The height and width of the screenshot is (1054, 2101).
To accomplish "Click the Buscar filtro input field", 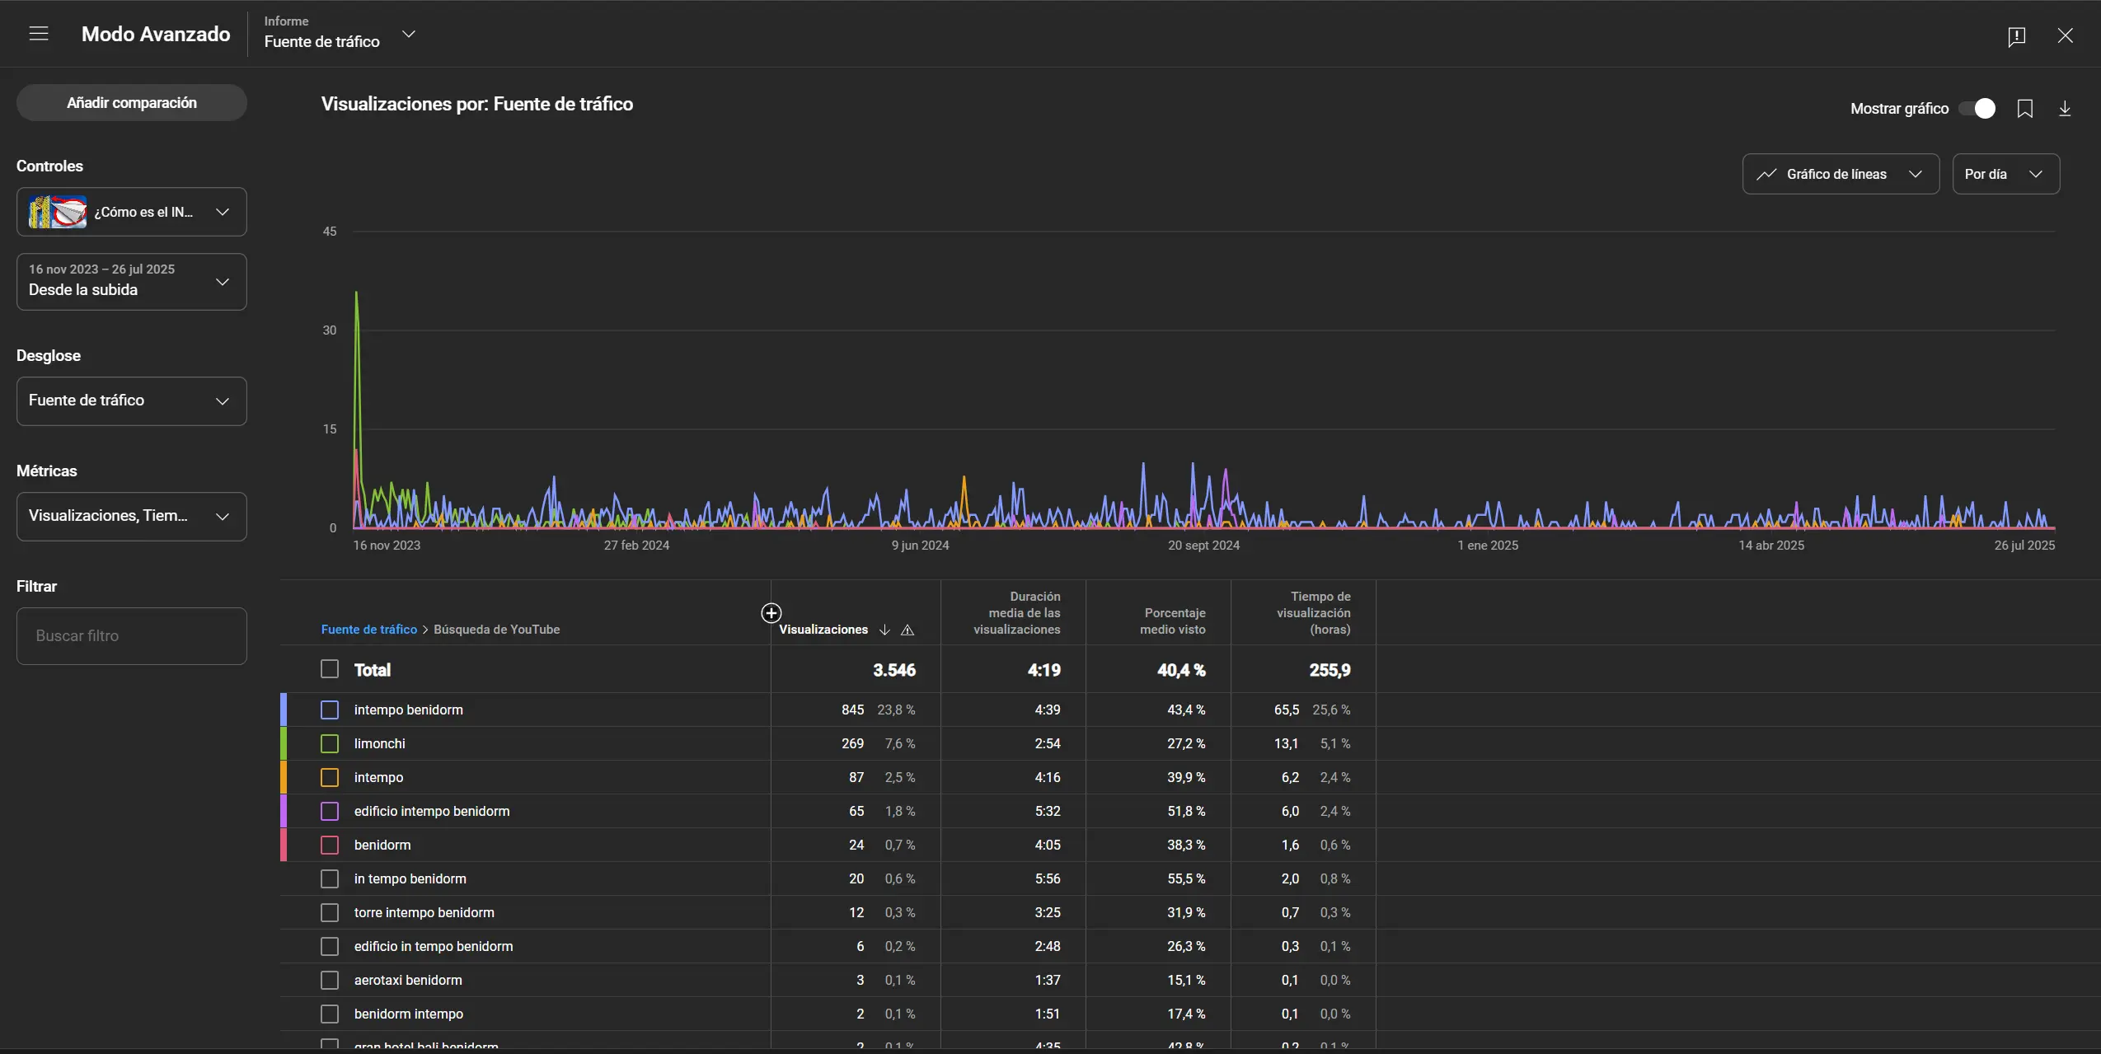I will tap(132, 636).
